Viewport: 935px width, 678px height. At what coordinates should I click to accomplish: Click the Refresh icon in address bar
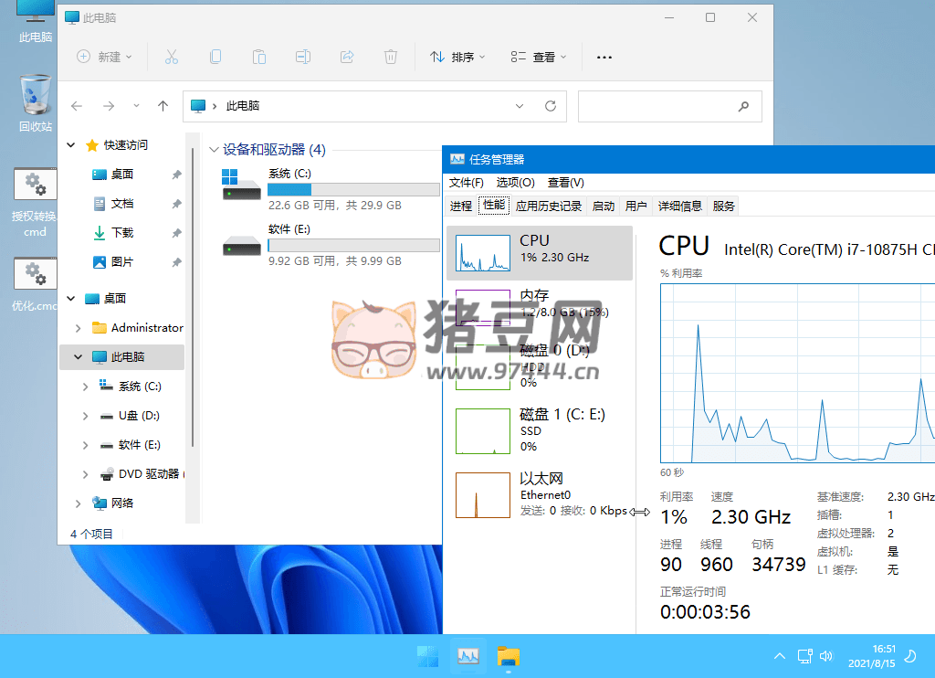point(550,106)
